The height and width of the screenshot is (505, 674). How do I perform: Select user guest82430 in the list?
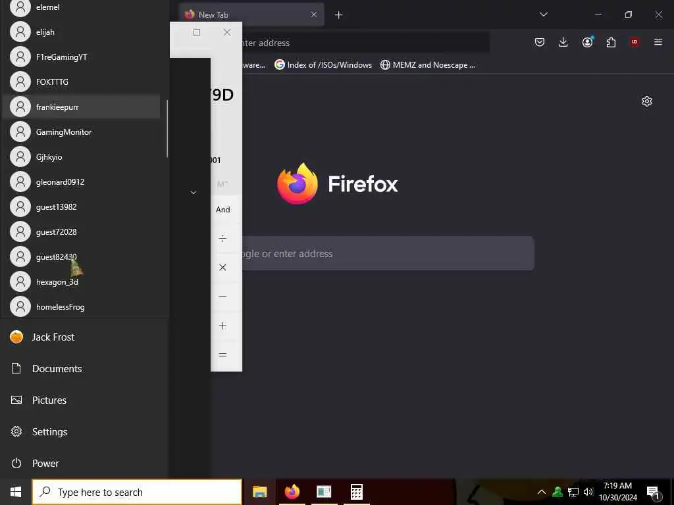click(81, 257)
